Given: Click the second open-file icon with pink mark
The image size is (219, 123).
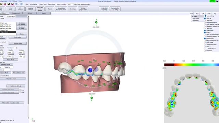Looking at the screenshot, I should (x=5, y=4).
